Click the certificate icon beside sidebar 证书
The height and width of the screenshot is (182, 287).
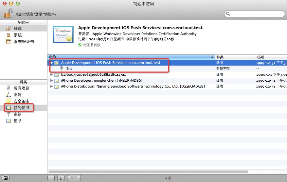coord(9,121)
